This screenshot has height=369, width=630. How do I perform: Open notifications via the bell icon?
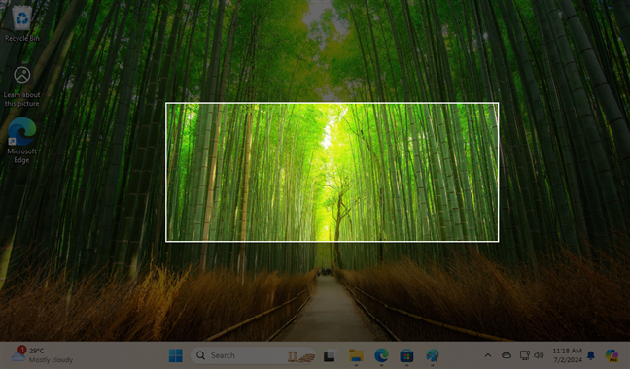pyautogui.click(x=591, y=355)
